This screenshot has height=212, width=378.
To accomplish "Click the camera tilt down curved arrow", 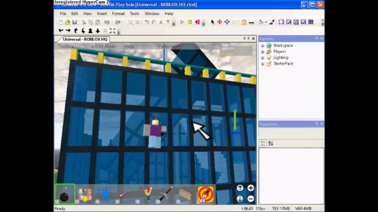I will [x=83, y=30].
